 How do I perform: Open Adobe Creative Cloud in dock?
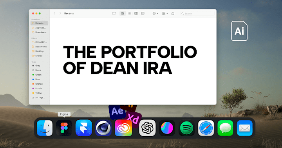(x=123, y=128)
